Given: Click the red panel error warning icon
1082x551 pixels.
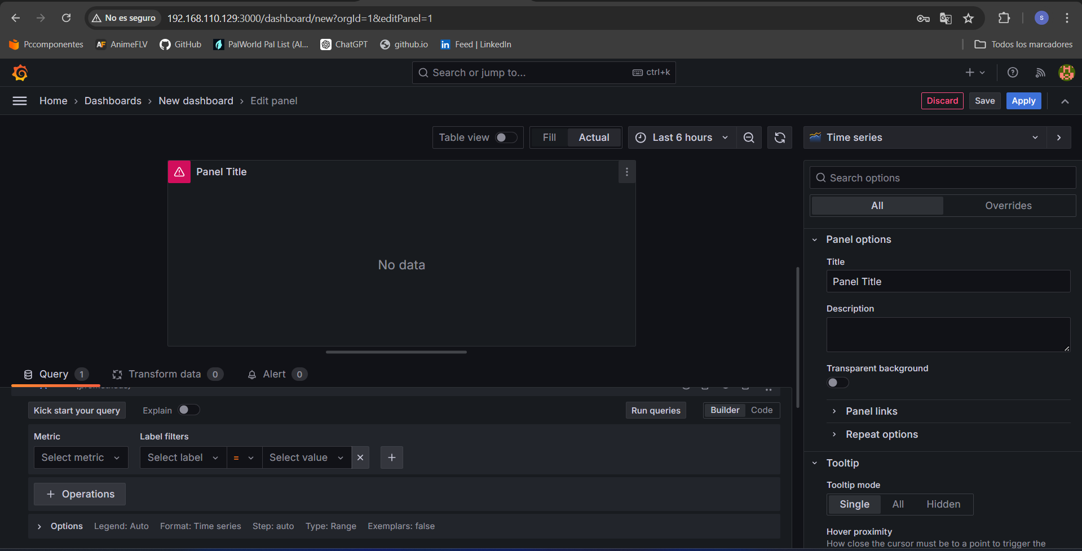Looking at the screenshot, I should click(179, 172).
